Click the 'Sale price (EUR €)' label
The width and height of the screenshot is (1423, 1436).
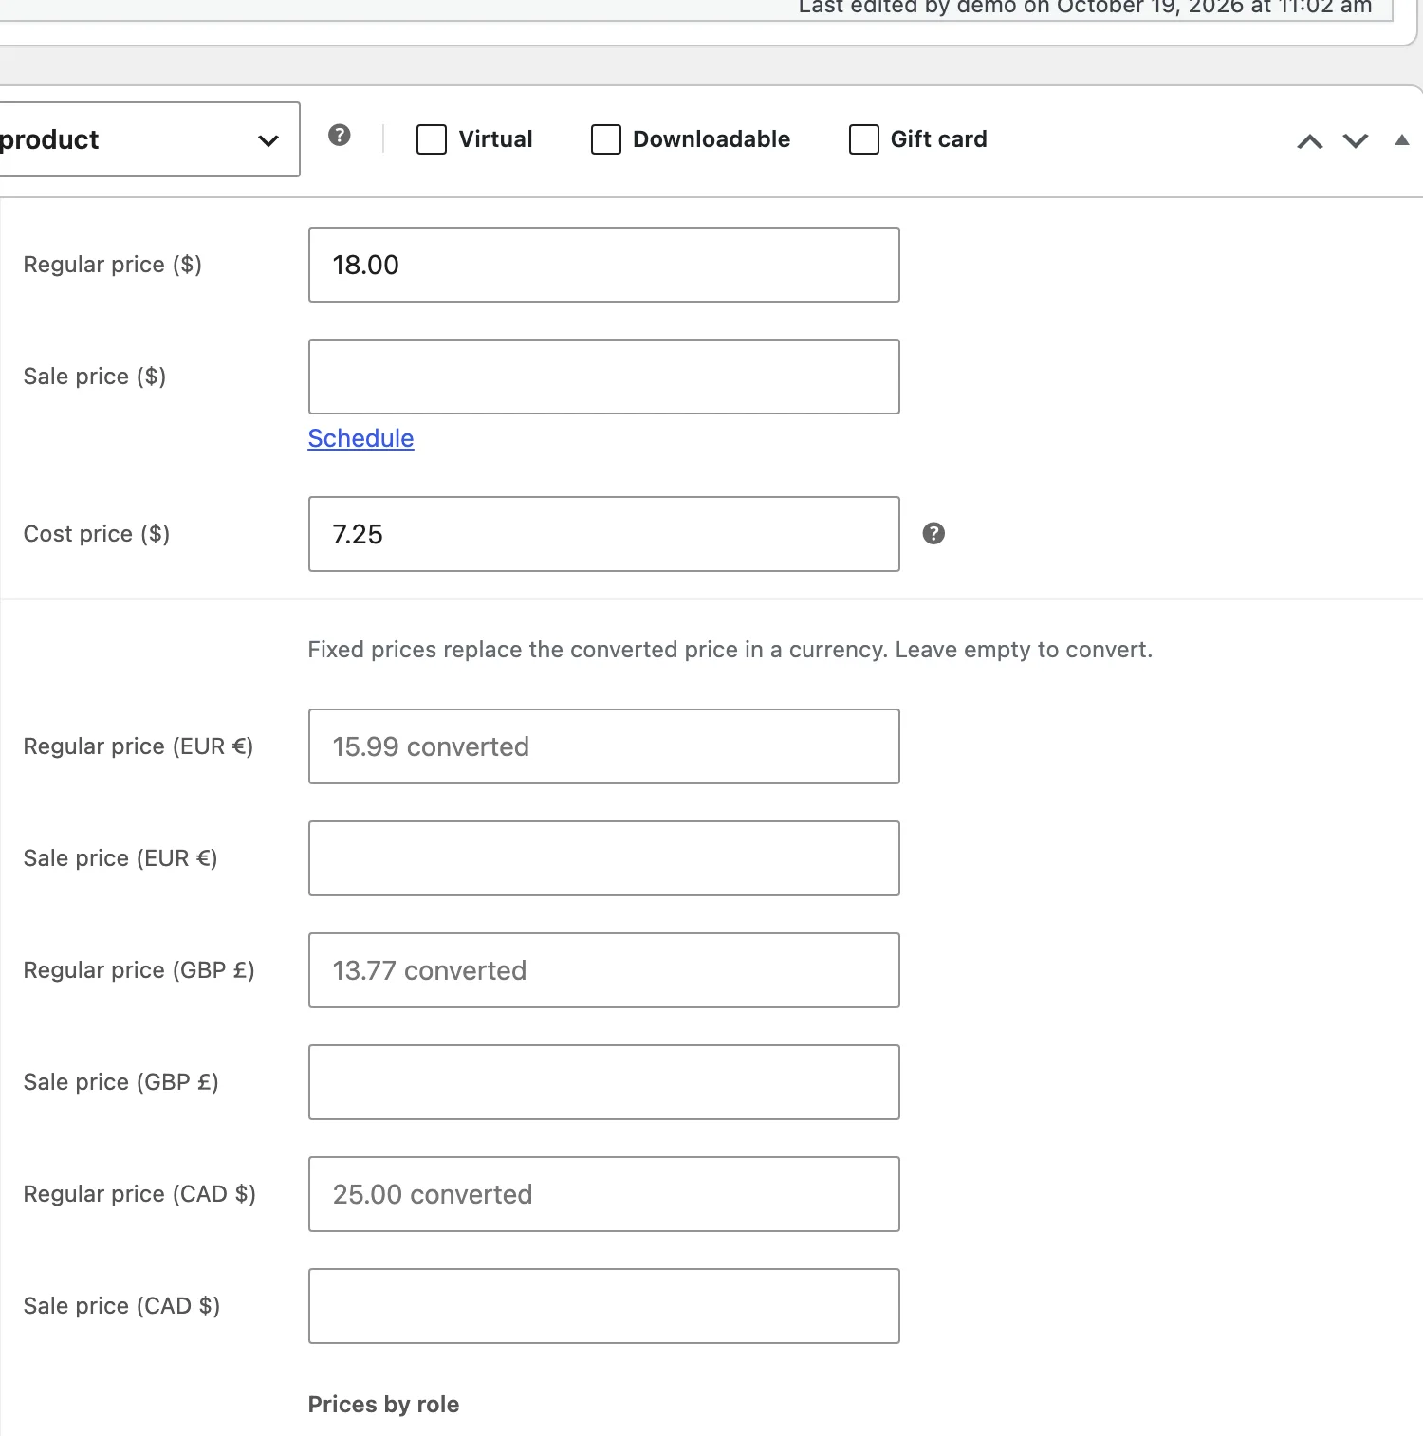tap(120, 858)
